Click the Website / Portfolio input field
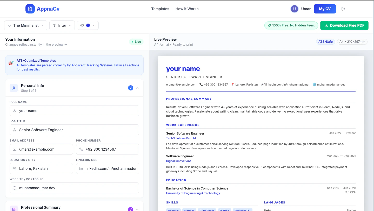 click(x=74, y=188)
